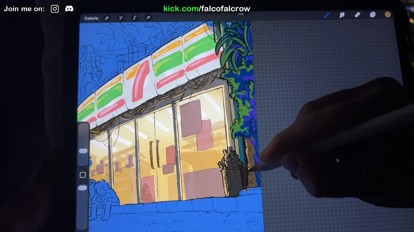414x232 pixels.
Task: Select the Eraser tool
Action: point(357,15)
